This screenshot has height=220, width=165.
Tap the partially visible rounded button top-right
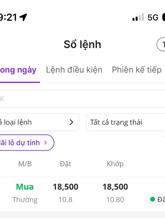pos(161,45)
